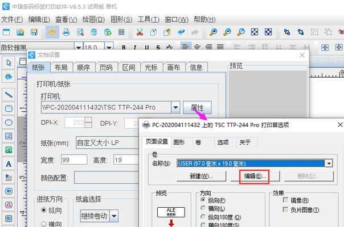The height and width of the screenshot is (227, 344).
Task: Click the database cylinder icon
Action: point(94,32)
